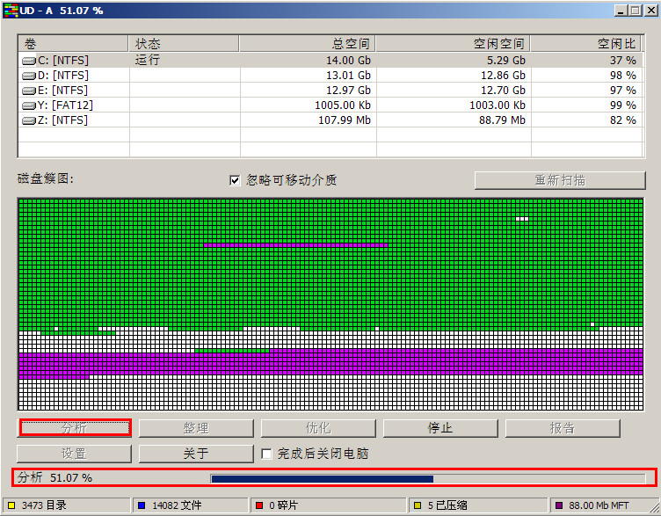Click the 37 % free ratio cell
Screen dimensions: 661x516
[x=623, y=61]
